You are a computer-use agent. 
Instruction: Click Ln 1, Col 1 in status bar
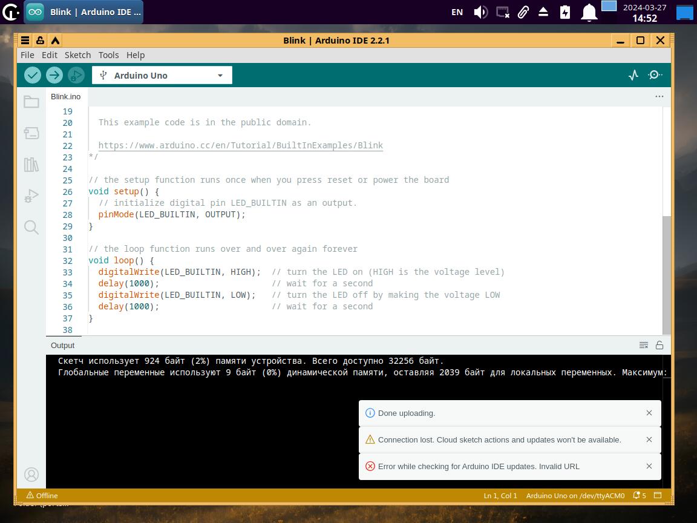(500, 495)
